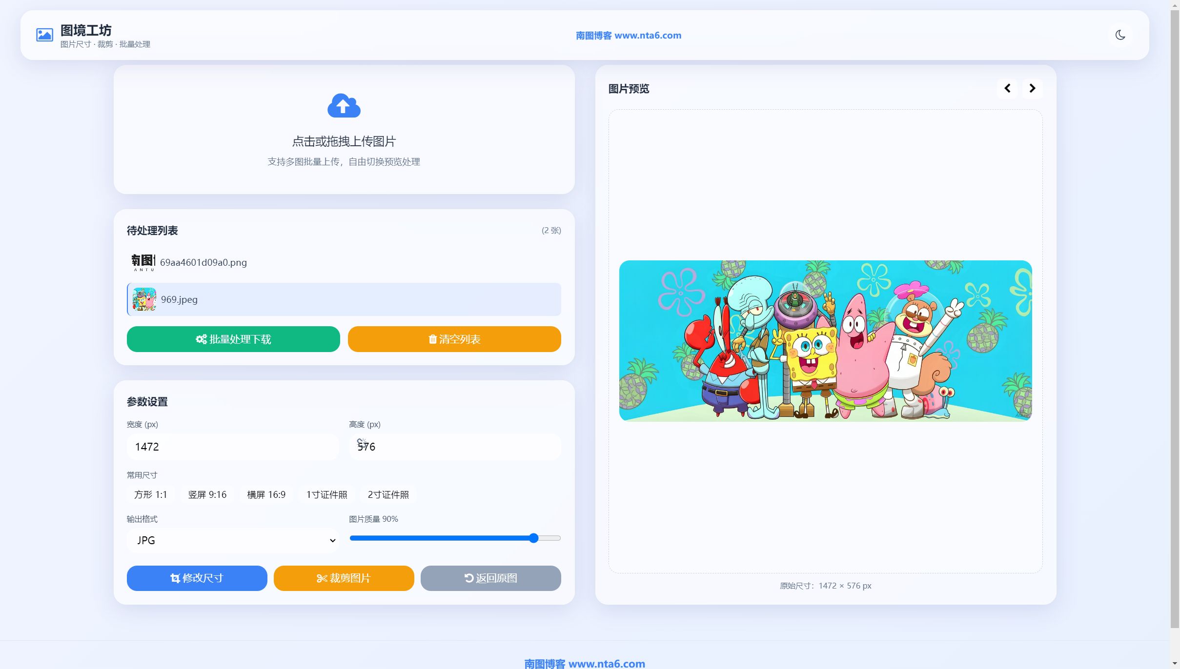Show the next image in the preview
Image resolution: width=1180 pixels, height=669 pixels.
point(1032,88)
